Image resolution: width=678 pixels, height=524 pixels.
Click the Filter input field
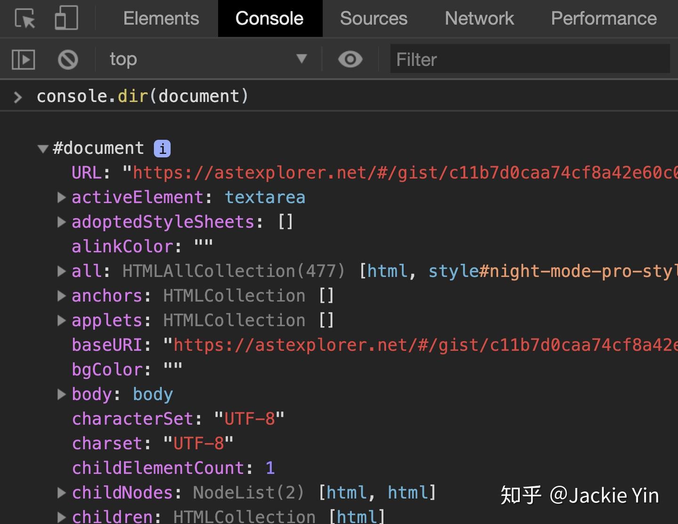click(x=530, y=60)
